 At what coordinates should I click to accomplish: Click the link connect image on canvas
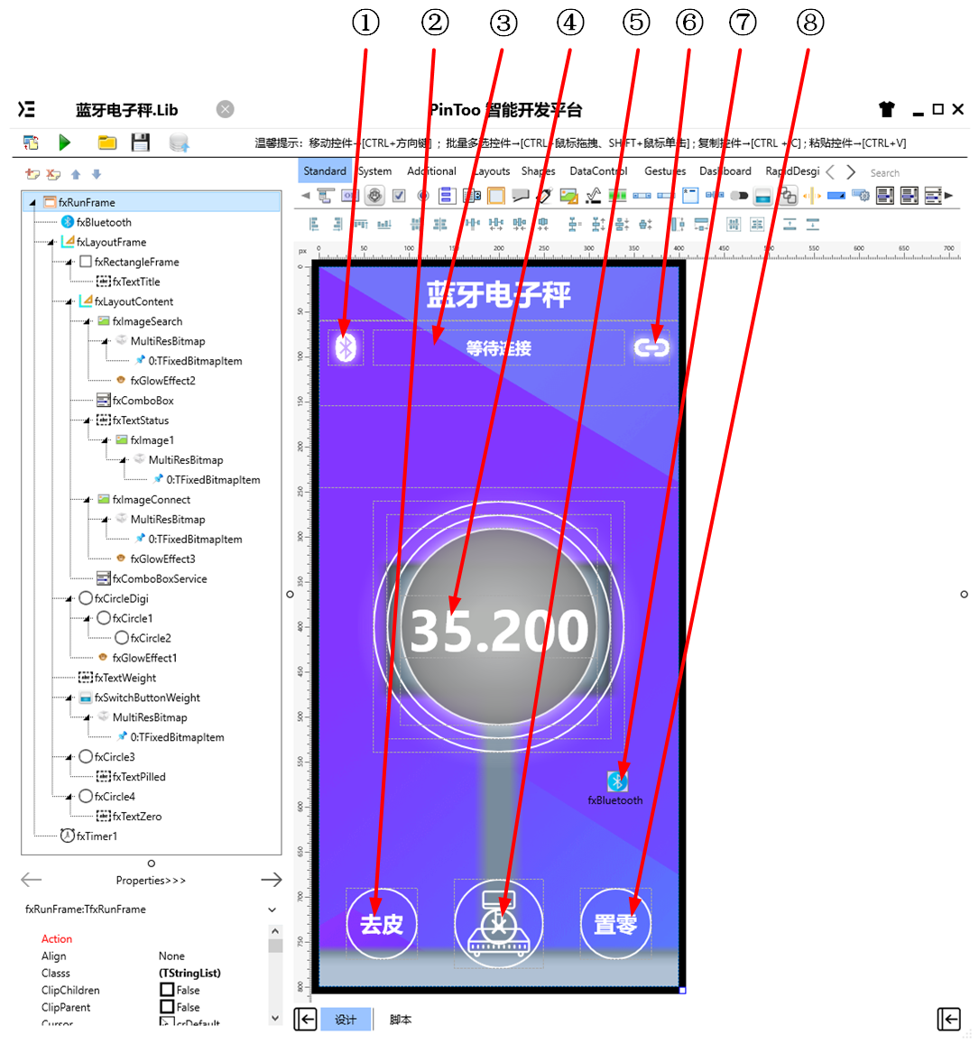pyautogui.click(x=651, y=346)
